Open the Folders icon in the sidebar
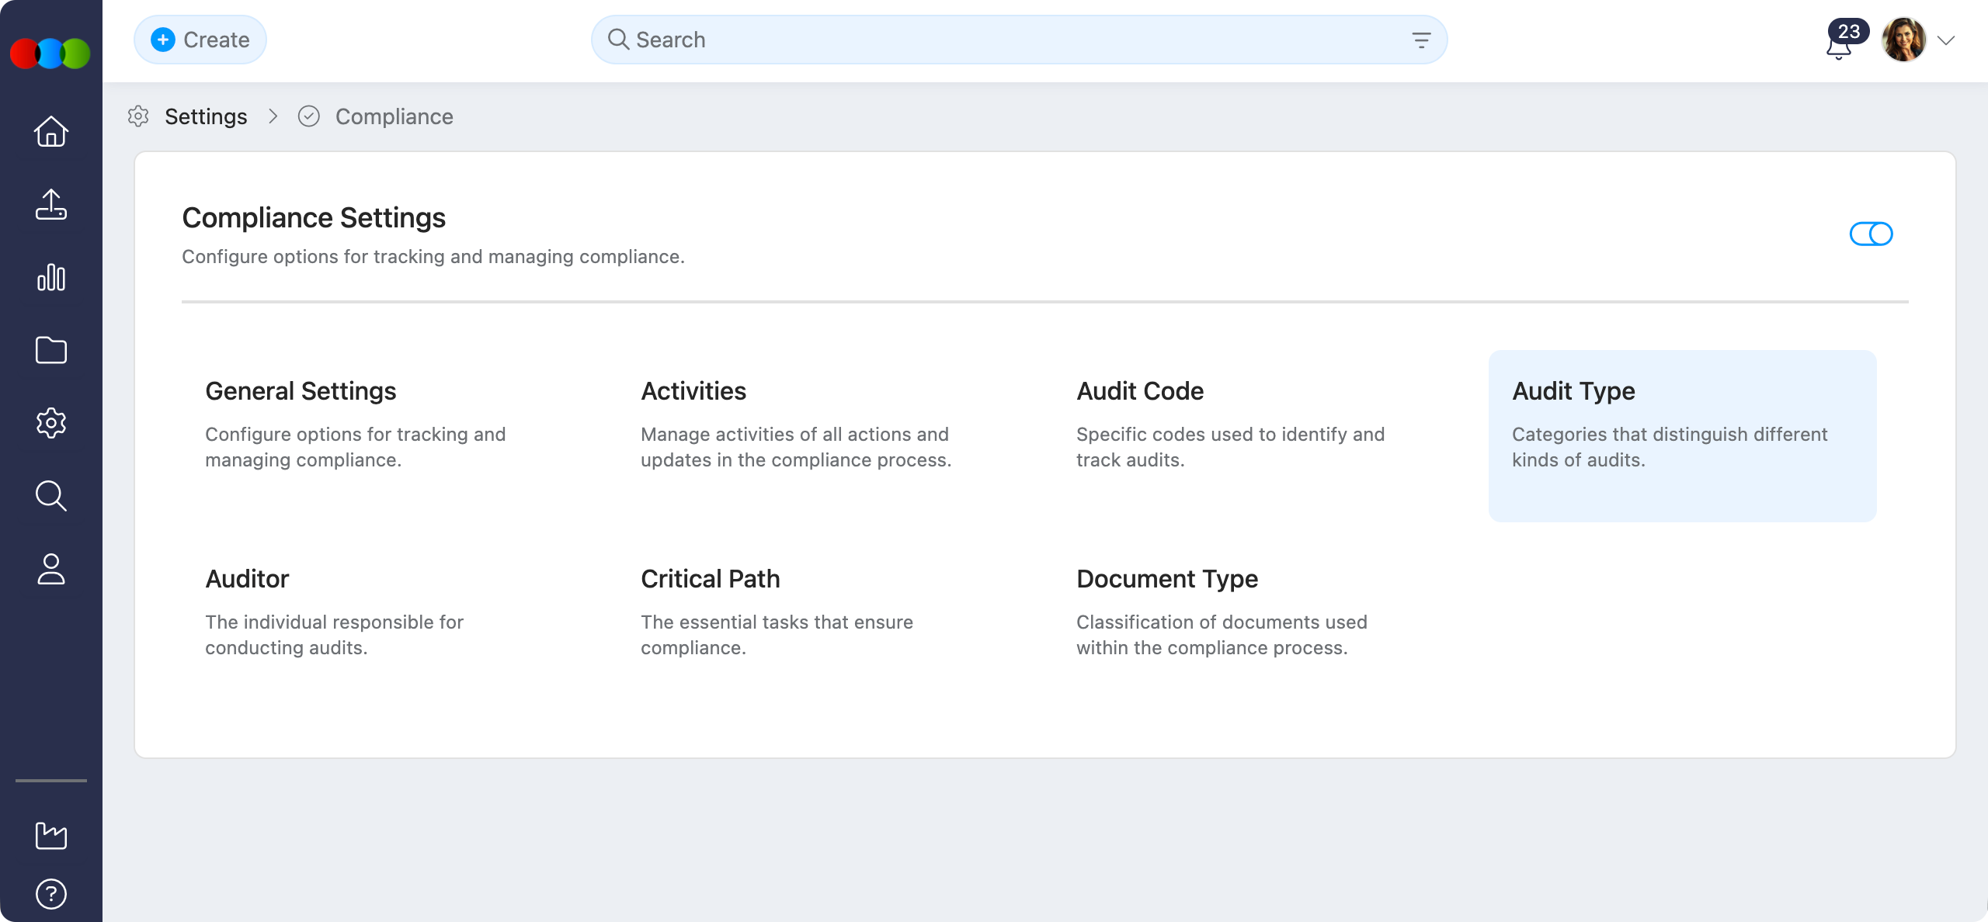Screen dimensions: 1988x922 point(50,351)
